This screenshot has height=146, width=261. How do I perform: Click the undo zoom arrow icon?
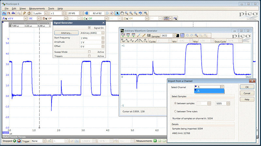coord(140,13)
